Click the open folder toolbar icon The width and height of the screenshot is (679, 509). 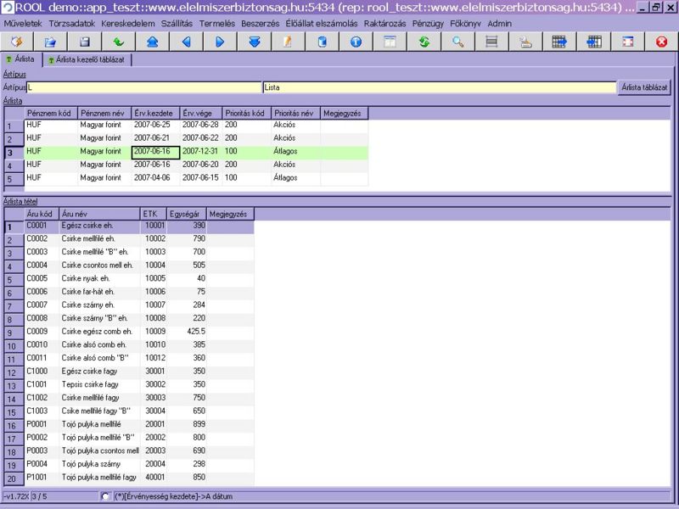coord(50,42)
